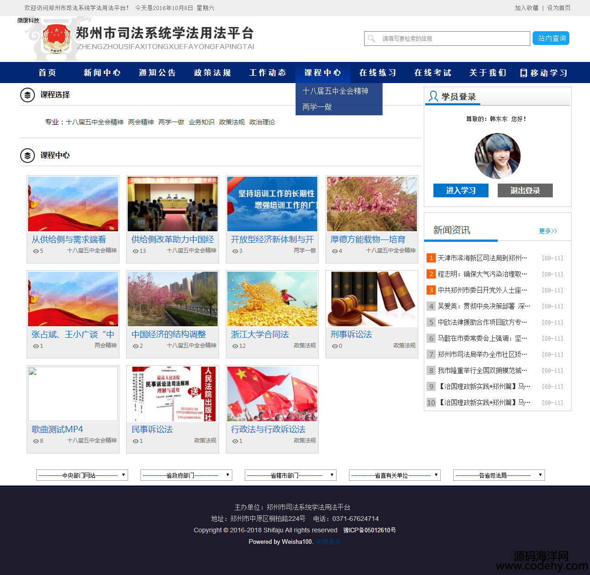The height and width of the screenshot is (575, 590).
Task: Open news item 我市隆重举行全国双拥模范城
Action: 482,370
